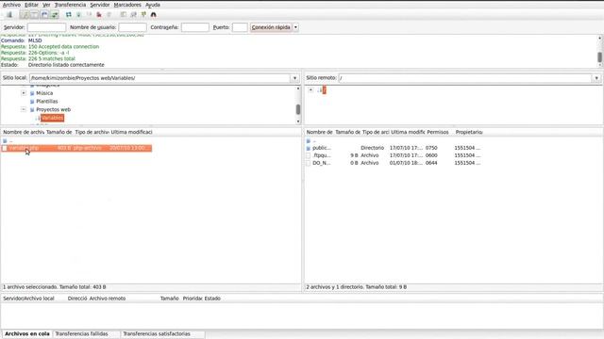Click the Servidor input field

[x=46, y=27]
